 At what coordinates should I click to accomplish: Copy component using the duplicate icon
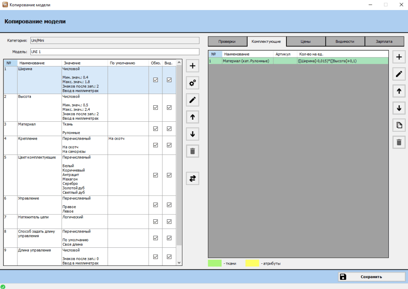[x=398, y=125]
